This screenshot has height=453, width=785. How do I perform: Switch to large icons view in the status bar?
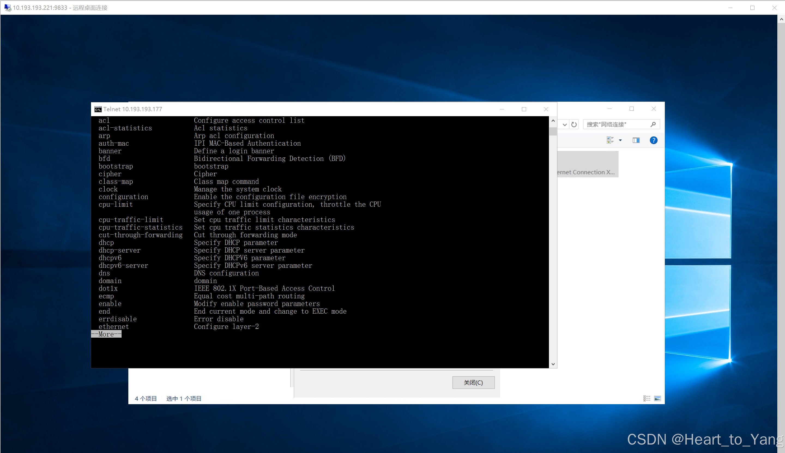pos(657,398)
